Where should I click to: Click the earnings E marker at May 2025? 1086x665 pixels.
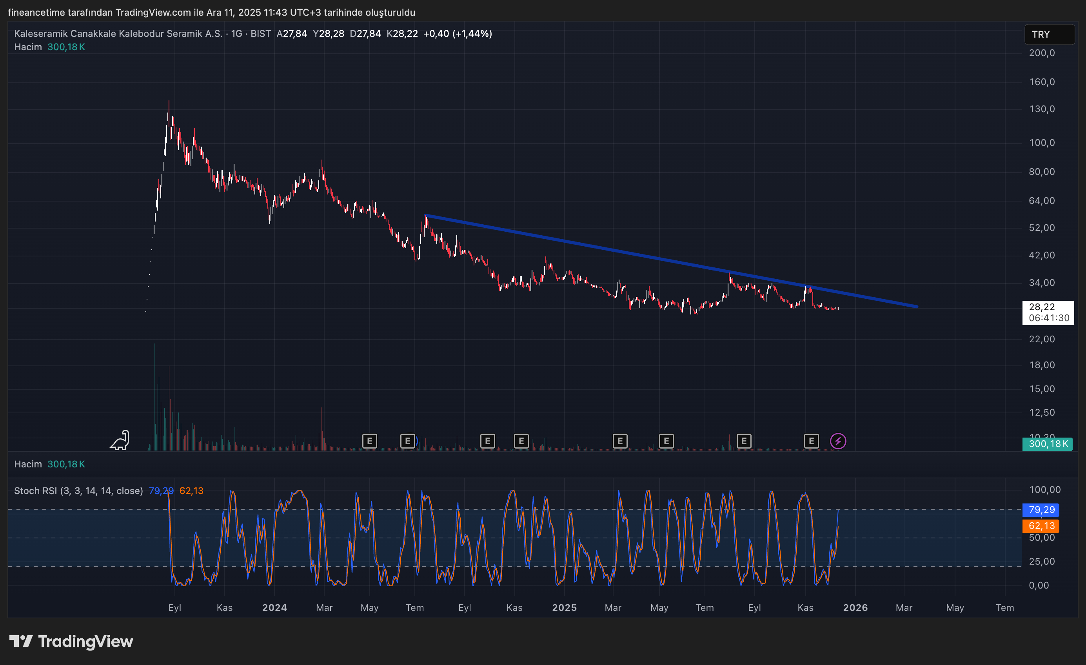pos(666,441)
